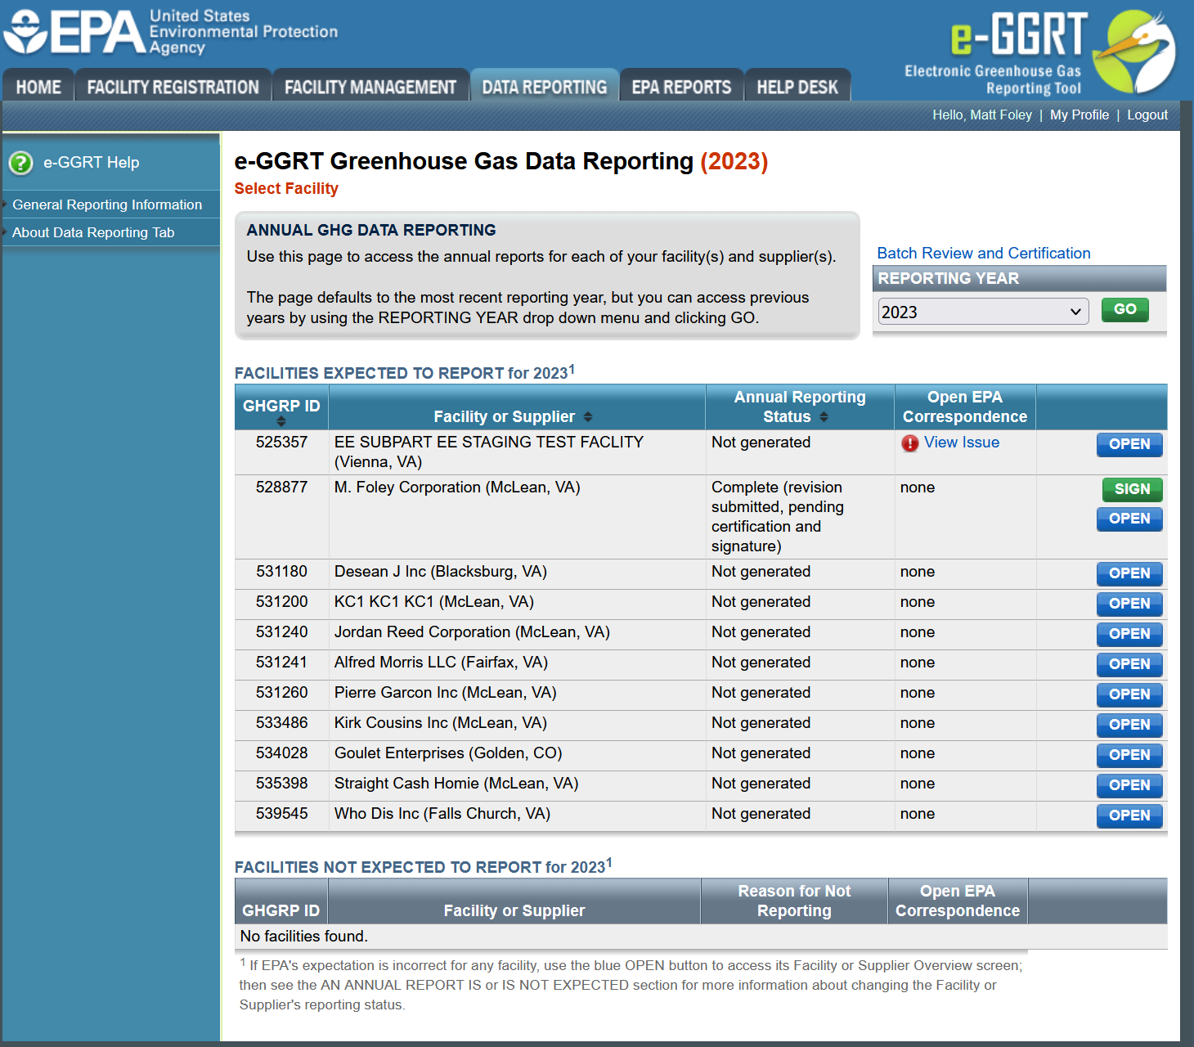Open Who Dis Inc facility
The image size is (1194, 1047).
(1129, 816)
